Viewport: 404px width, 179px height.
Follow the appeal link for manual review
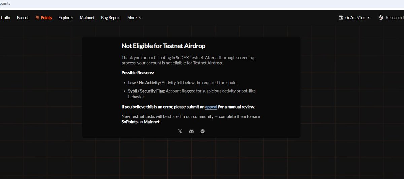click(211, 107)
